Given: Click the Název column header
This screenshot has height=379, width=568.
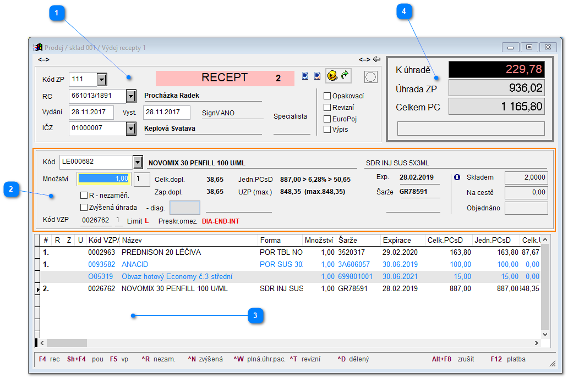Looking at the screenshot, I should click(x=188, y=240).
